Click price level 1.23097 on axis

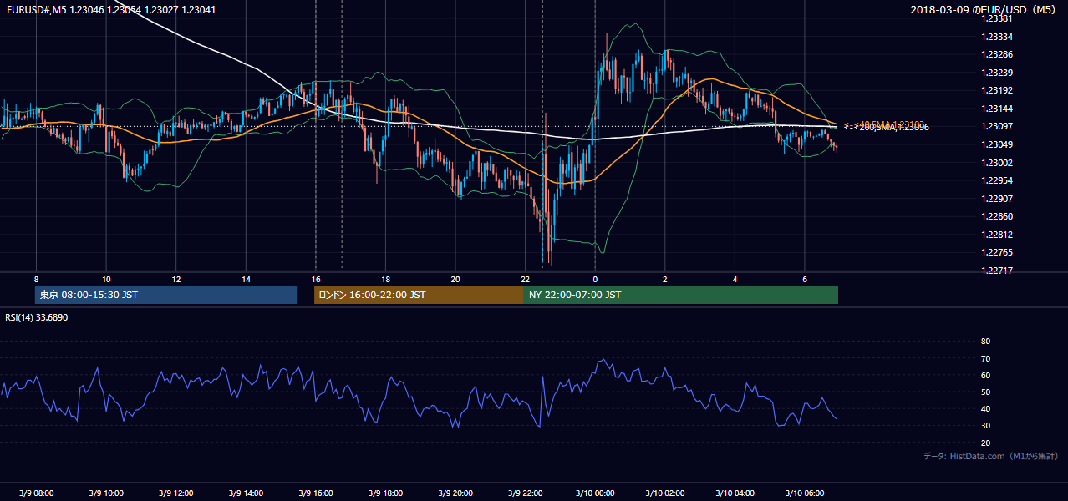pyautogui.click(x=997, y=126)
